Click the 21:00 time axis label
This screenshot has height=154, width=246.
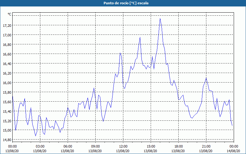coord(206,147)
